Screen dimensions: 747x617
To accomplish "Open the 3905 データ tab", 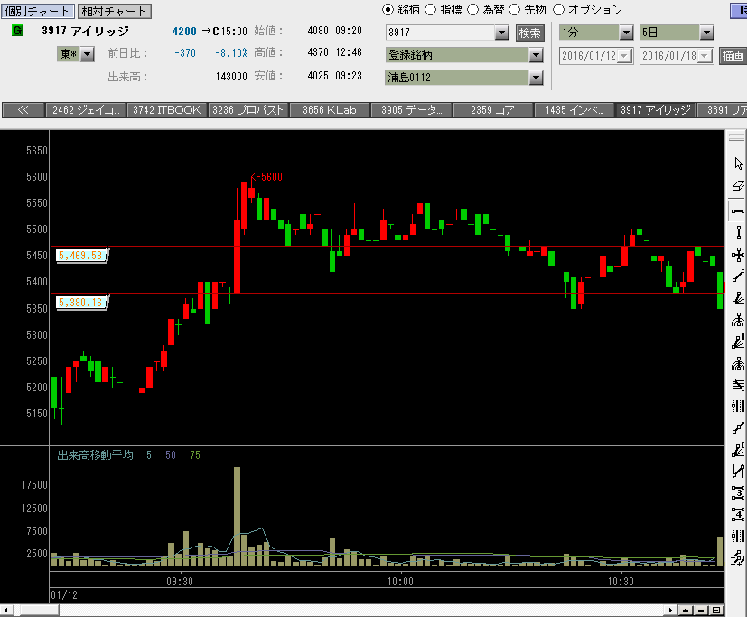I will (412, 110).
